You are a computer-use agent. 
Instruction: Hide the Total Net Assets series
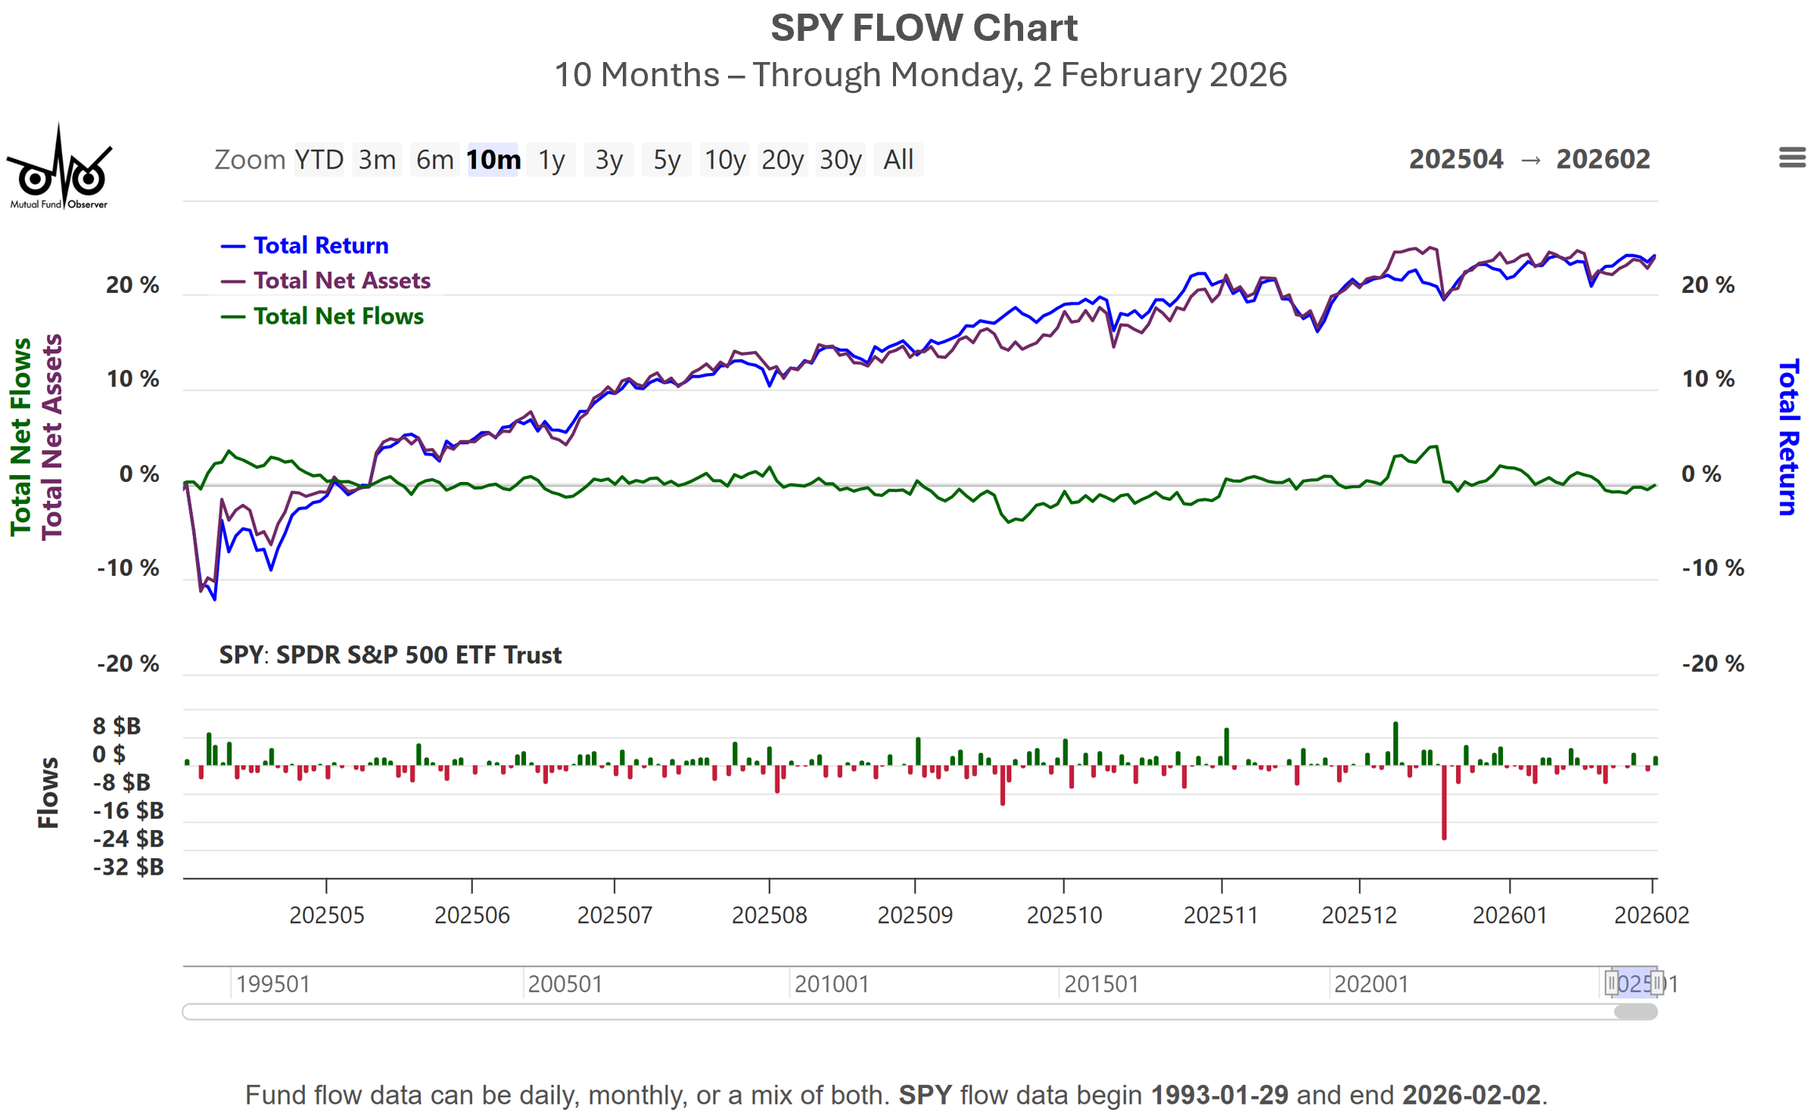(x=341, y=281)
